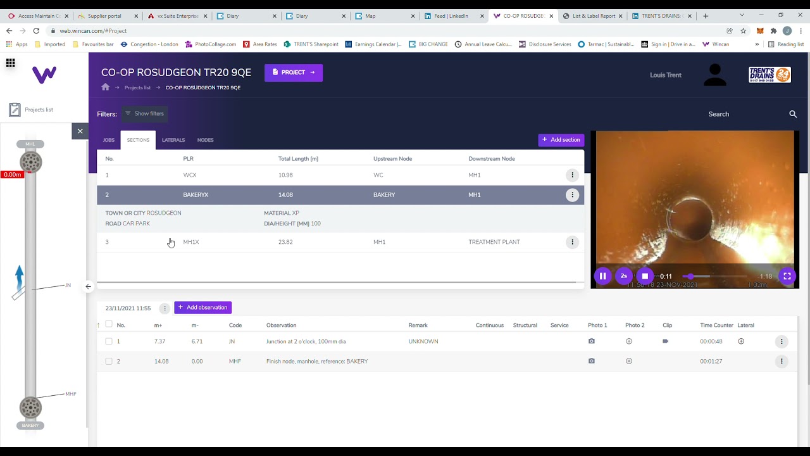Click the blue flow direction arrow
810x456 pixels.
point(19,277)
